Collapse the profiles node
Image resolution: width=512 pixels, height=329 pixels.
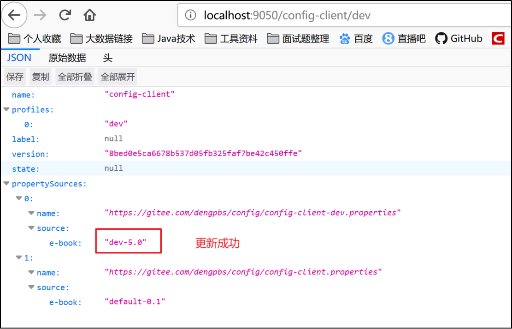[x=6, y=109]
